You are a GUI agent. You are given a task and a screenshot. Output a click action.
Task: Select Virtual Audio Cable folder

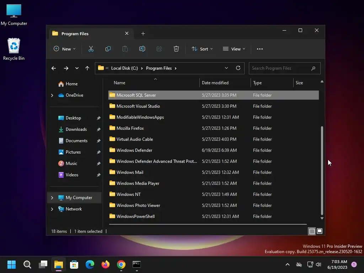pos(213,139)
